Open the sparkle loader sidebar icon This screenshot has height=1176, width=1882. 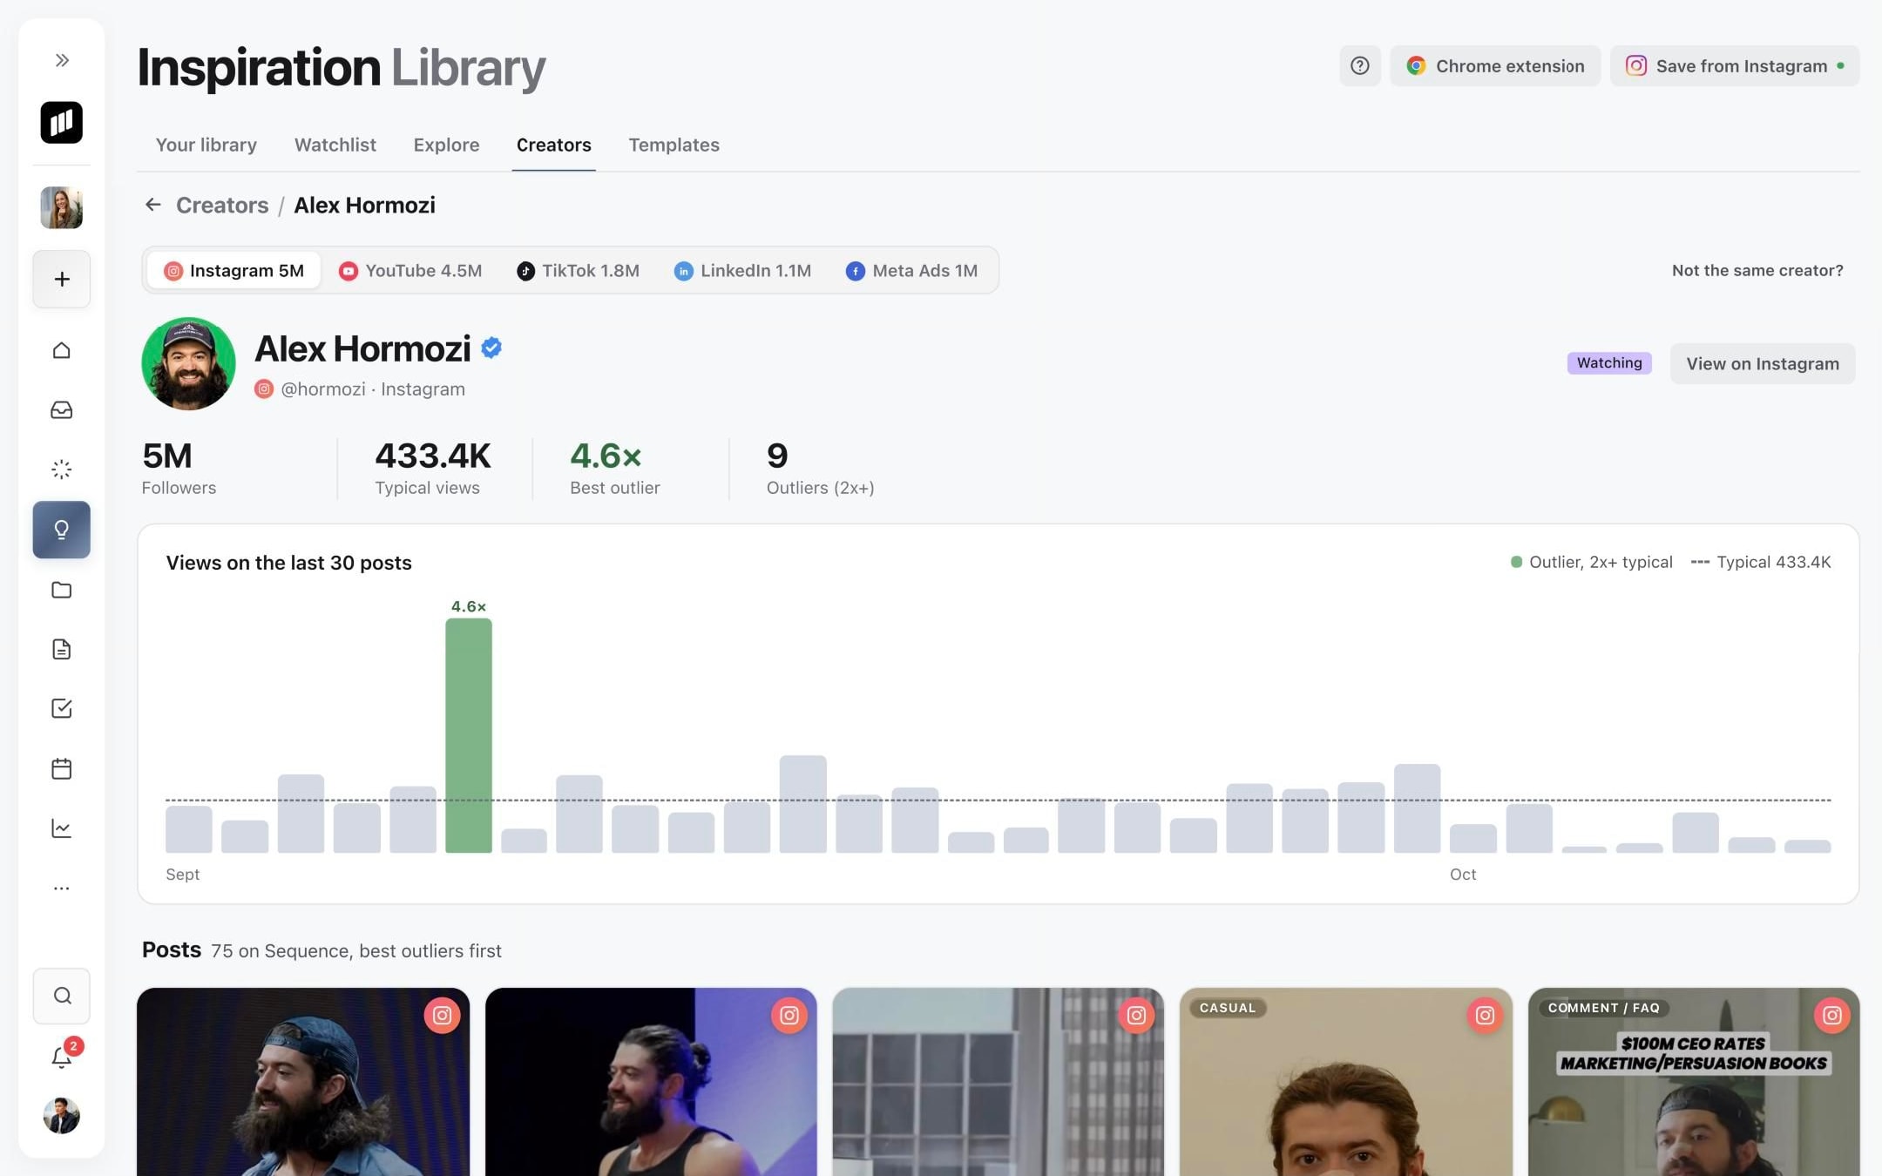[62, 470]
